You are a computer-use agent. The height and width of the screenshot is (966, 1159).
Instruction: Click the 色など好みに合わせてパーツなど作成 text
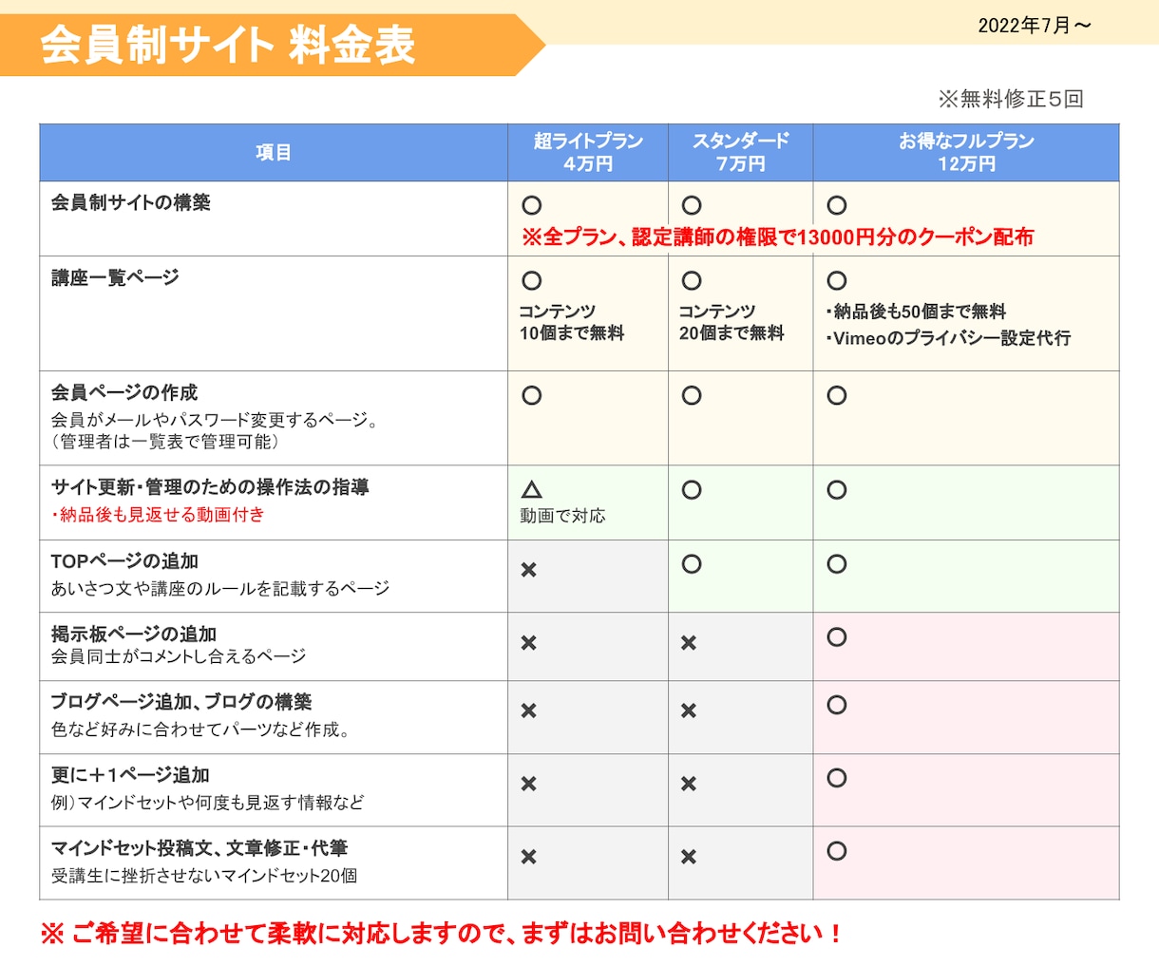point(200,730)
